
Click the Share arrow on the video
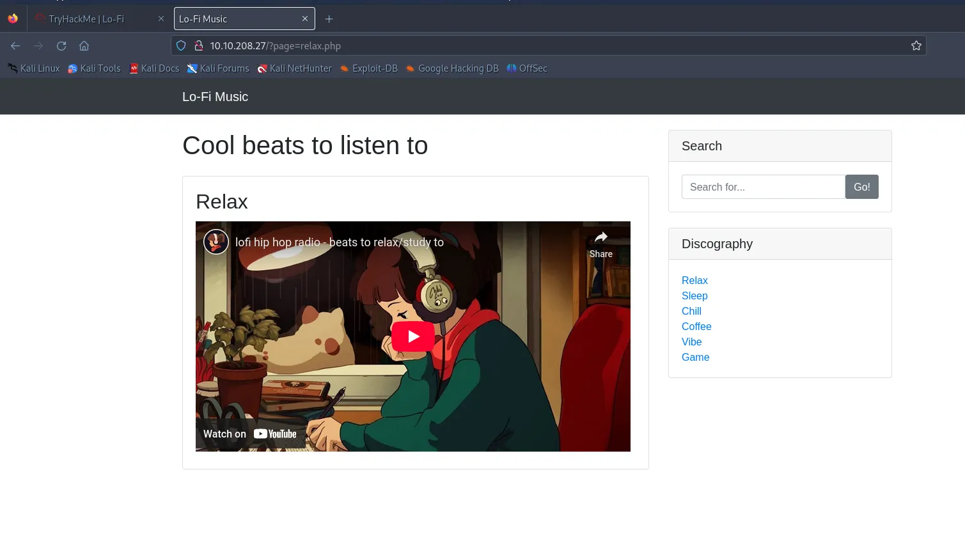tap(601, 244)
